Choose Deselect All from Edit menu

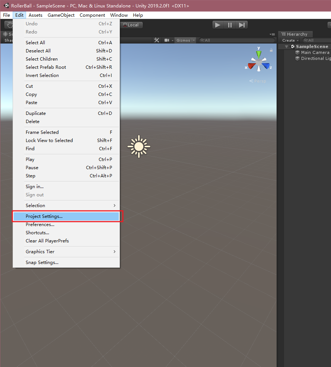(66, 51)
